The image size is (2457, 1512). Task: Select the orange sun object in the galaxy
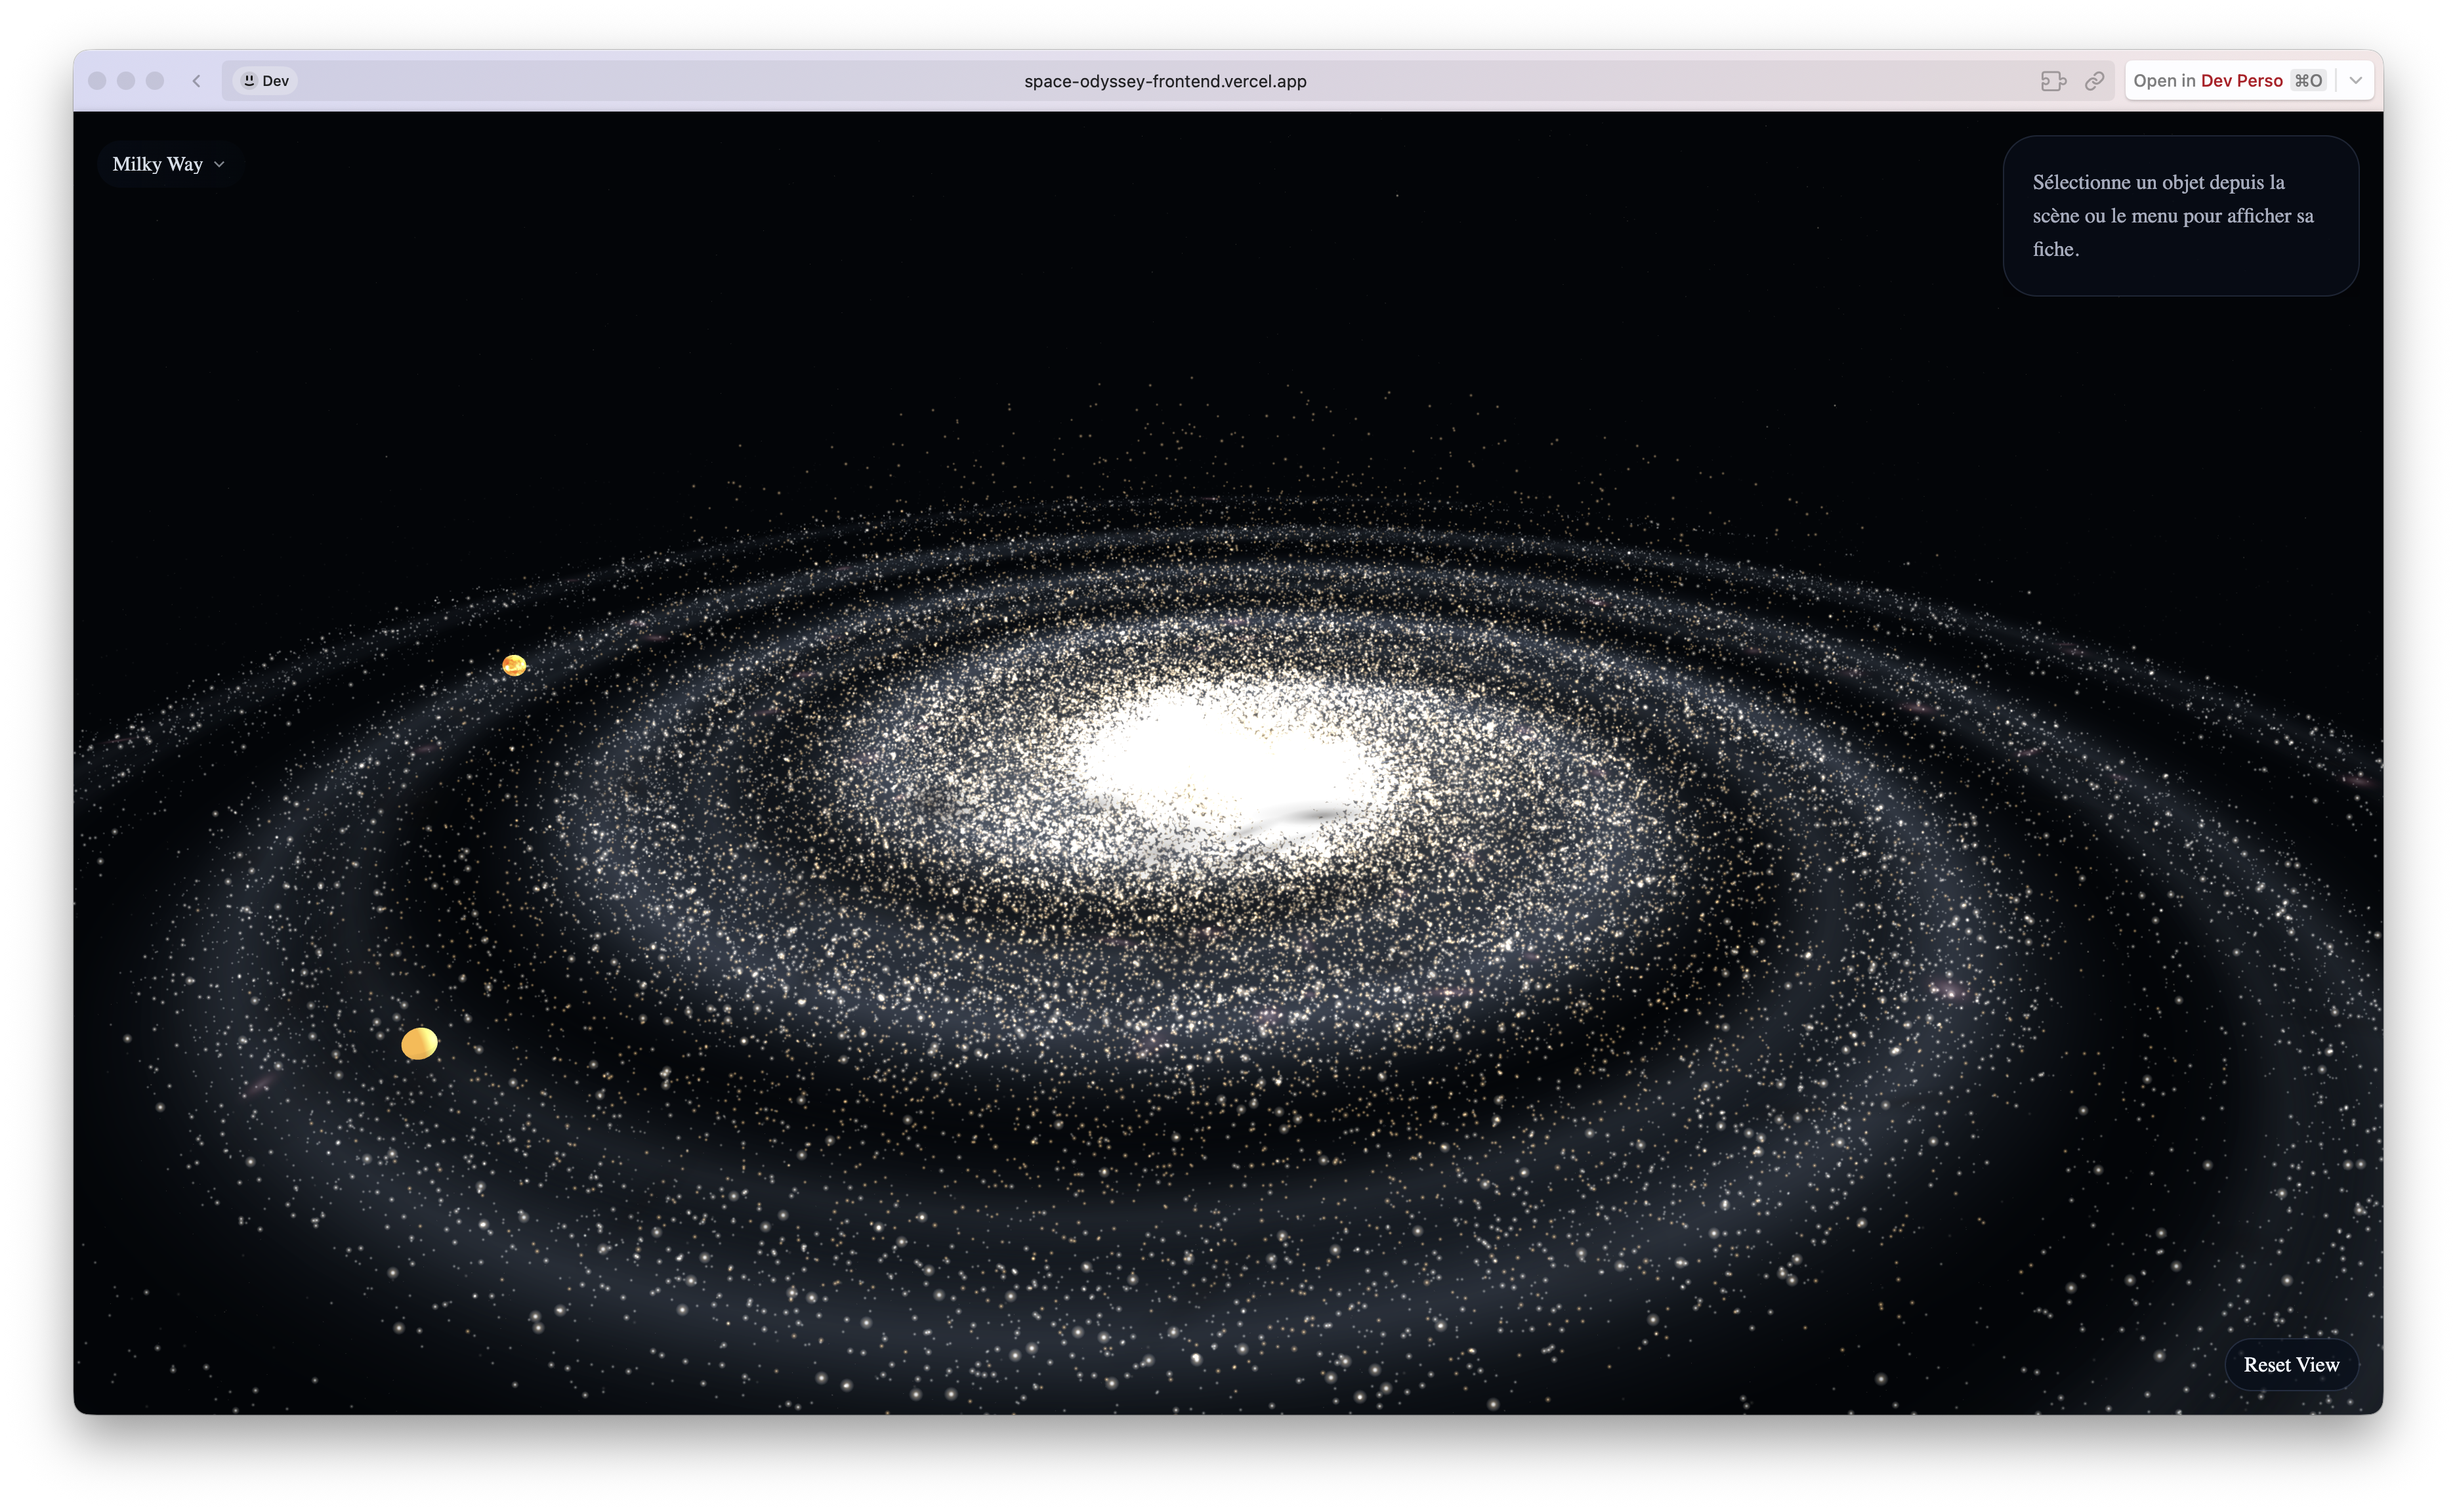click(x=514, y=665)
